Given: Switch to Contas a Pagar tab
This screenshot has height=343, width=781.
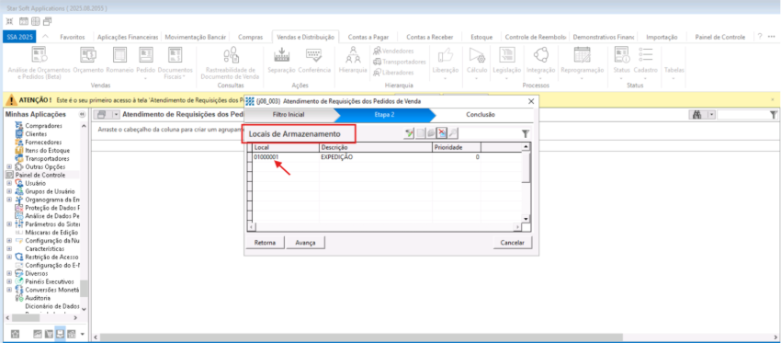Looking at the screenshot, I should pyautogui.click(x=368, y=37).
